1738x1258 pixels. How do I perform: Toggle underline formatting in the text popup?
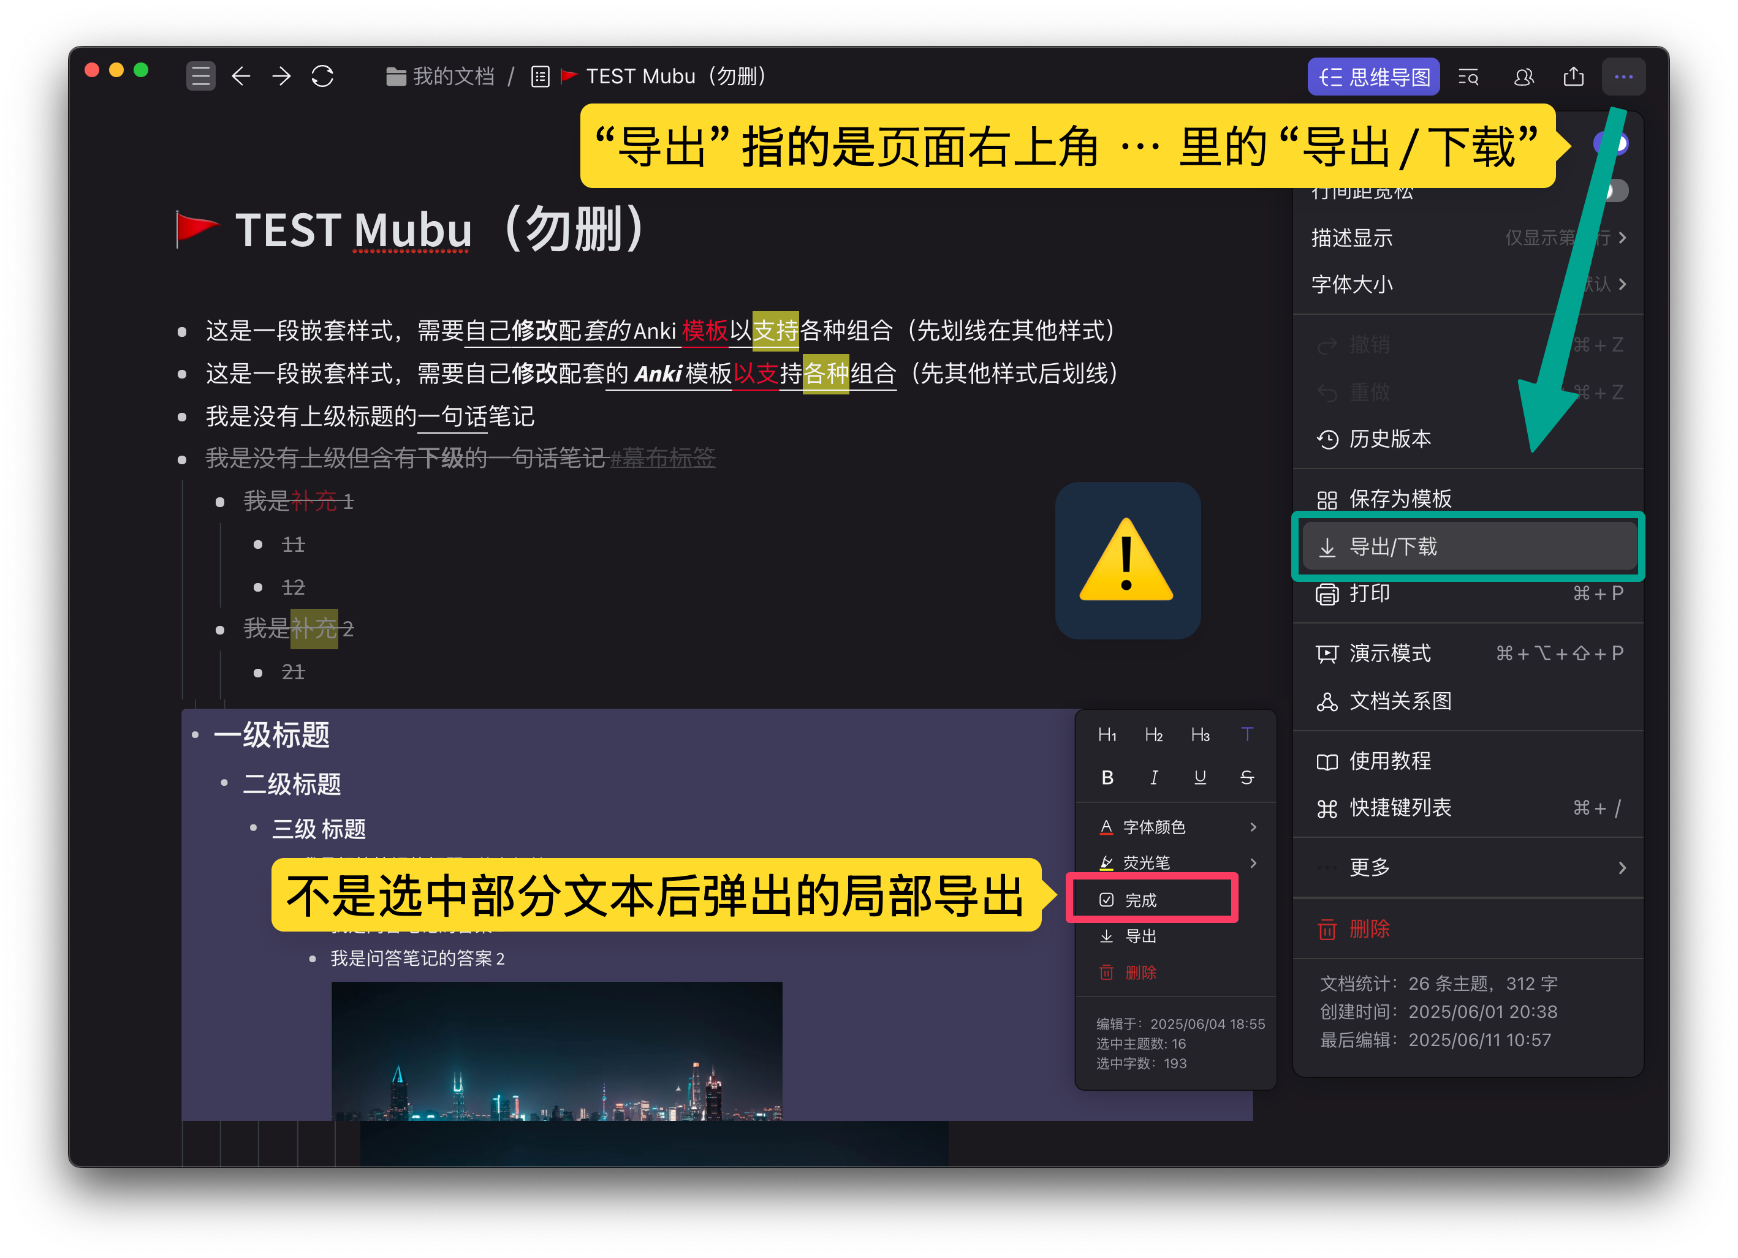click(1200, 778)
